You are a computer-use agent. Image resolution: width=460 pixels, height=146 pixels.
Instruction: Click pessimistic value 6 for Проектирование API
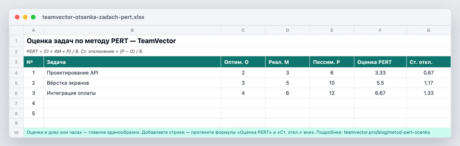pyautogui.click(x=332, y=73)
